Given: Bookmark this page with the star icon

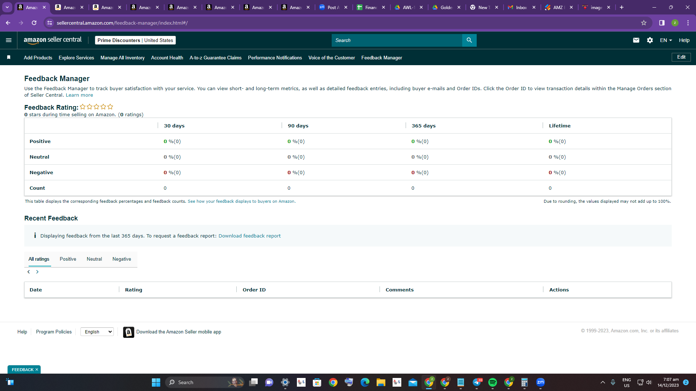Looking at the screenshot, I should 643,23.
